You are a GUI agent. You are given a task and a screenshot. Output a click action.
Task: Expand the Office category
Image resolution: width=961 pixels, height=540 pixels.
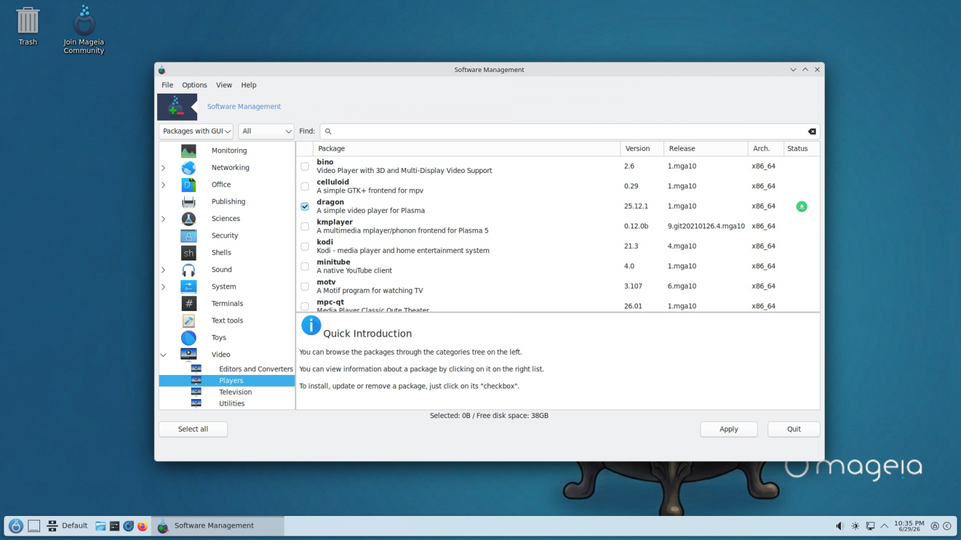point(163,185)
